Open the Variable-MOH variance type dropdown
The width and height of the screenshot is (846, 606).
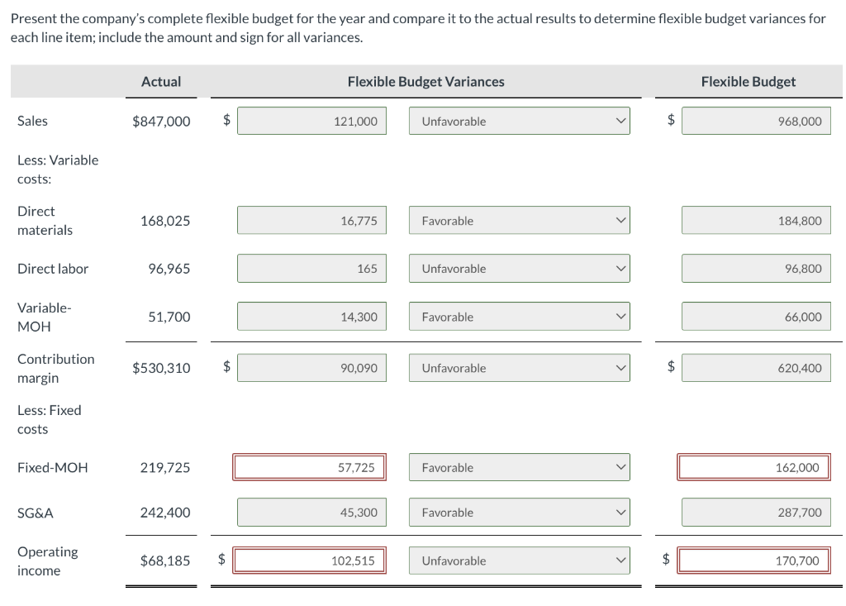pos(519,317)
